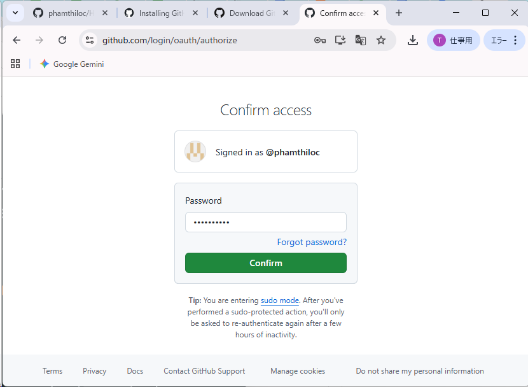
Task: Open the Chrome three-dot menu
Action: [x=515, y=40]
